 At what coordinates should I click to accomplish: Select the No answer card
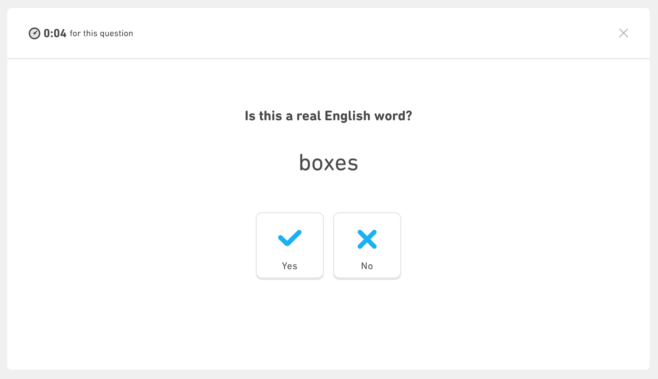pyautogui.click(x=367, y=246)
